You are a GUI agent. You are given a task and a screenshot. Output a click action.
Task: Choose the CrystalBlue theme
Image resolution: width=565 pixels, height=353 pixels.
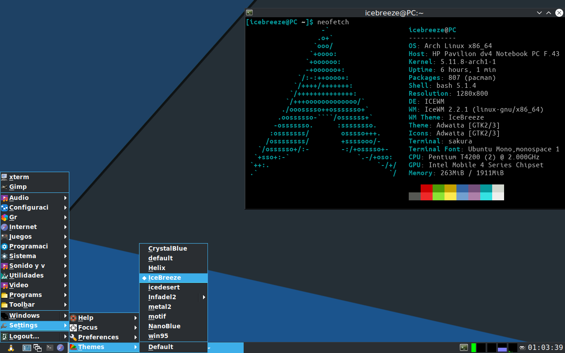pyautogui.click(x=173, y=248)
